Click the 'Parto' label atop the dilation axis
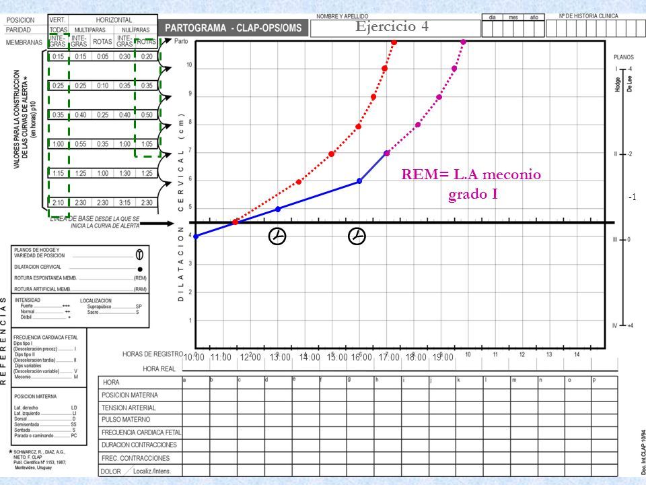 (x=181, y=41)
